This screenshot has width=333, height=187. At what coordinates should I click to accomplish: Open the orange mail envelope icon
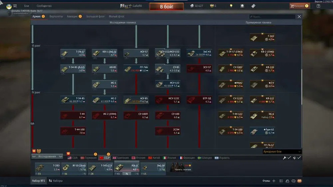pos(299,181)
